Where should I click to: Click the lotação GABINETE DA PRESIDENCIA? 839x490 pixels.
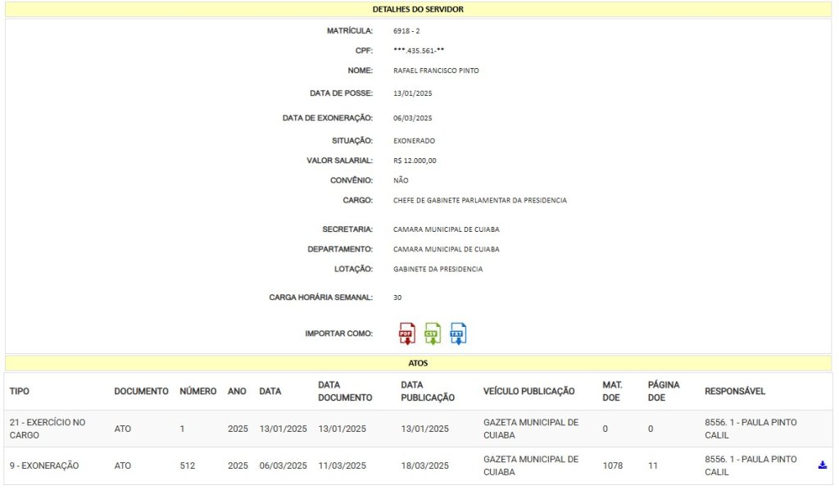coord(438,269)
